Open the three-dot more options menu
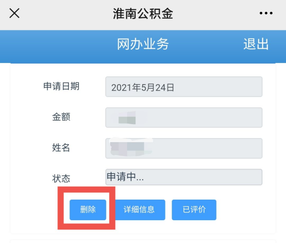 [x=266, y=13]
